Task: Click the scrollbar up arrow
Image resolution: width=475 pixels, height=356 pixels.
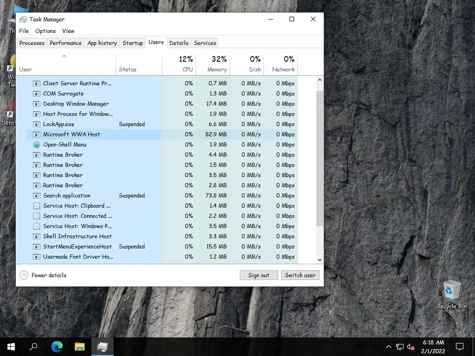Action: (320, 80)
